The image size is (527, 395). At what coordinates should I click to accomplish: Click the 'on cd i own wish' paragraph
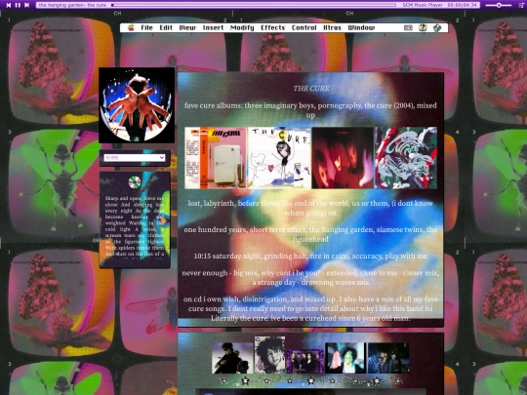pos(310,308)
